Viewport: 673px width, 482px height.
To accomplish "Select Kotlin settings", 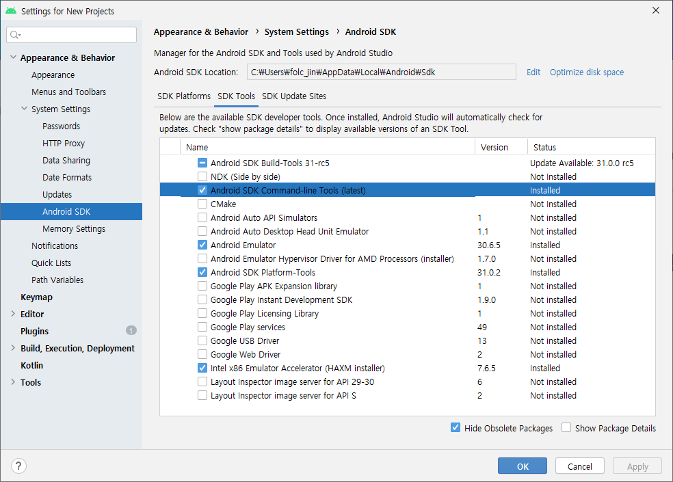I will coord(31,365).
